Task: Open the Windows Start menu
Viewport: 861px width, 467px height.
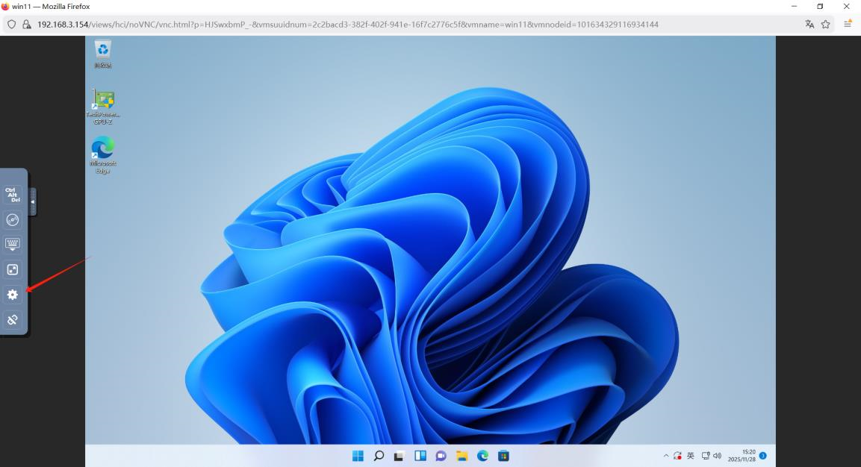Action: click(x=358, y=456)
